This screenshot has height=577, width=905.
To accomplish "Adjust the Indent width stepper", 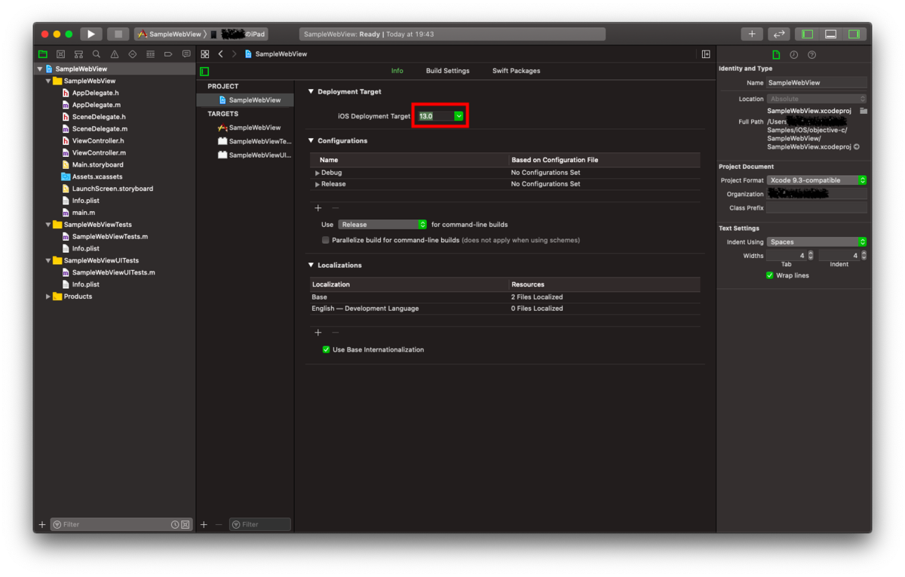I will [864, 256].
